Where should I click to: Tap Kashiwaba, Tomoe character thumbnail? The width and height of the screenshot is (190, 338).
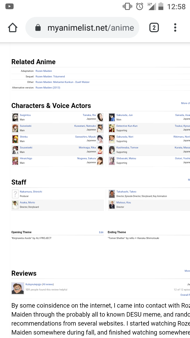click(x=112, y=150)
